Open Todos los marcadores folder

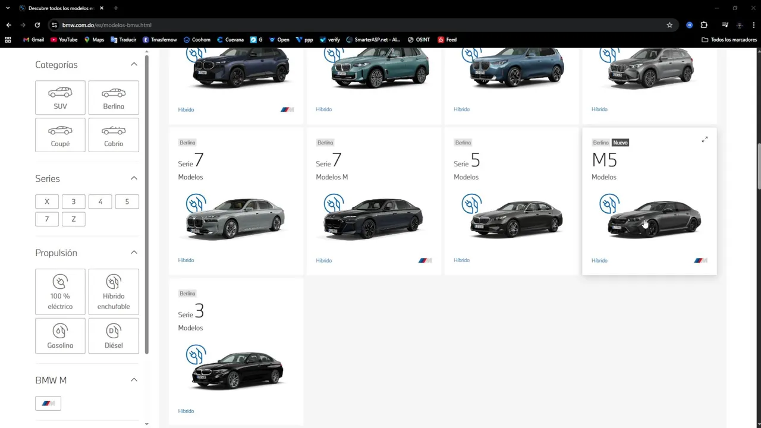(729, 40)
